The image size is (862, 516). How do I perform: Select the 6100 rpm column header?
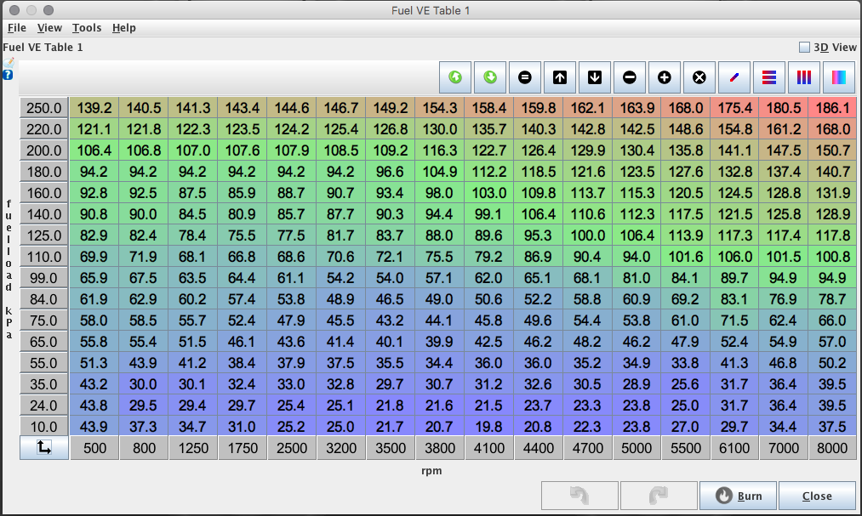(x=734, y=448)
